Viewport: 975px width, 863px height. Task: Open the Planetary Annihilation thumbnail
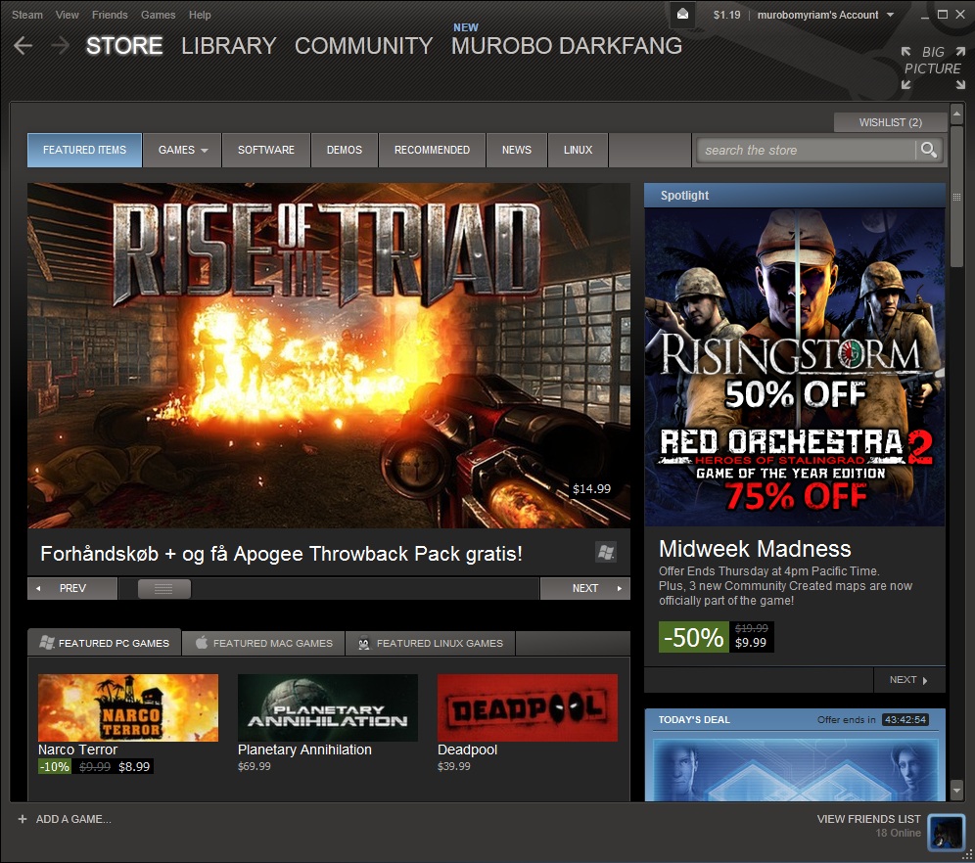click(x=328, y=707)
